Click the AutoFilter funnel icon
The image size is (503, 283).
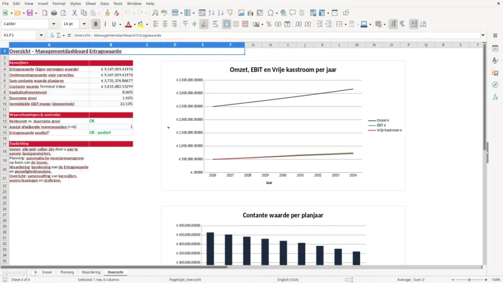click(x=230, y=13)
